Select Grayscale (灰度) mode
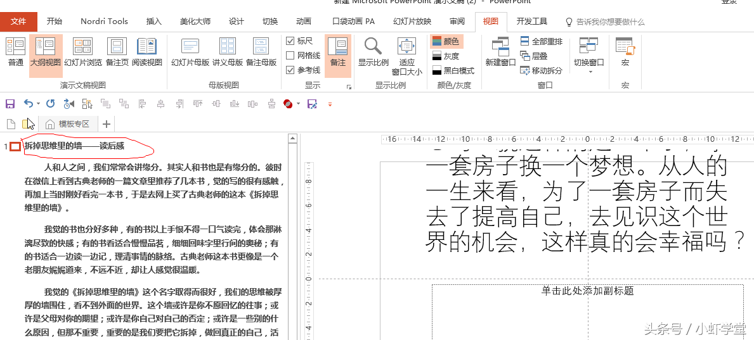The image size is (754, 340). [x=446, y=56]
